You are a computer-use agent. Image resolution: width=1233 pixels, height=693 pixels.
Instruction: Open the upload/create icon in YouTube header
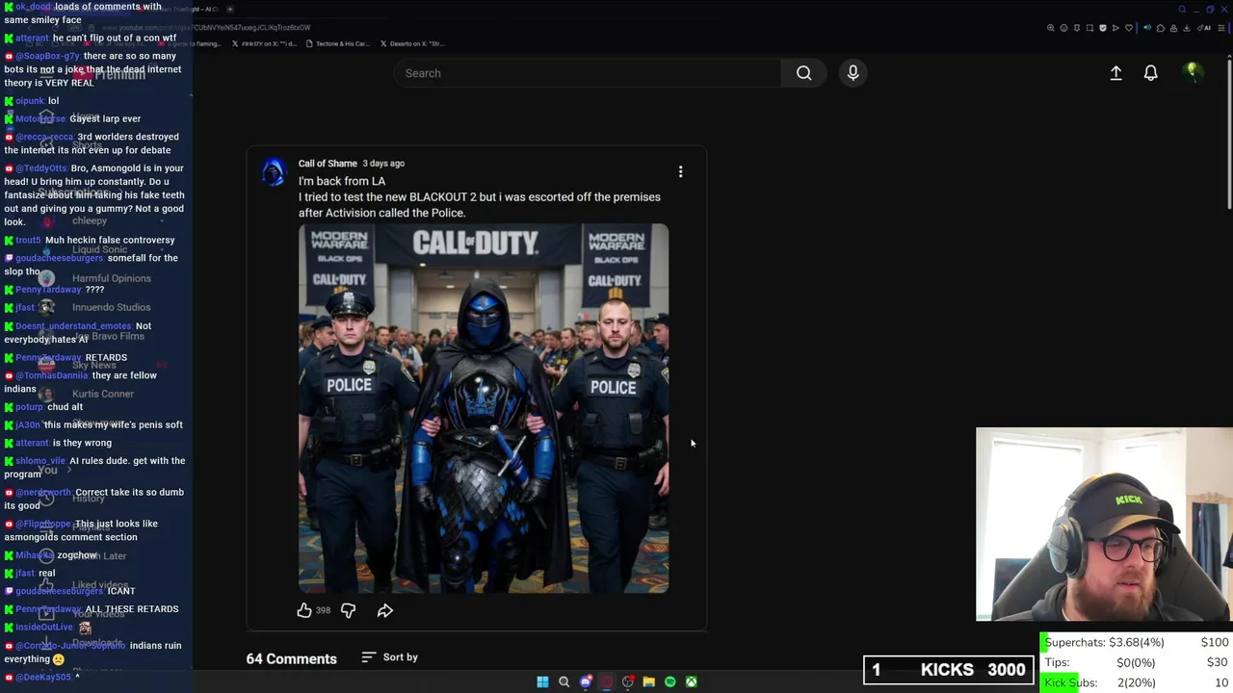[1115, 73]
